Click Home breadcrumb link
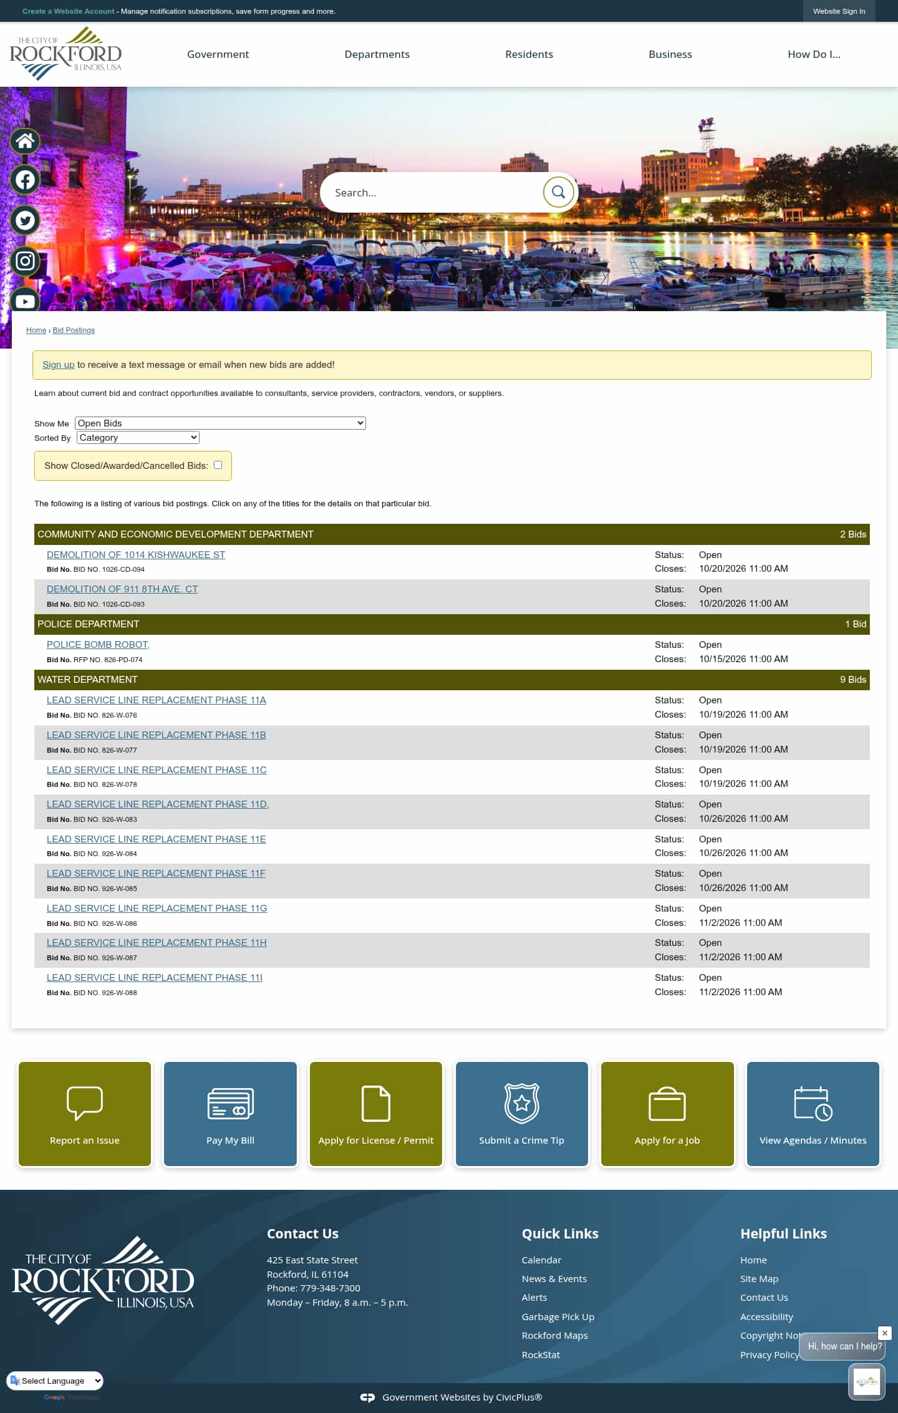 36,330
